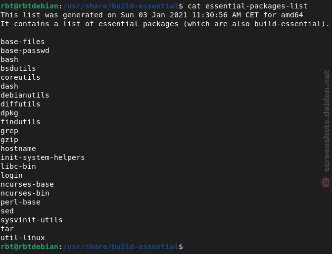Click the base-passwd entry in list
Image resolution: width=332 pixels, height=254 pixels.
(25, 51)
